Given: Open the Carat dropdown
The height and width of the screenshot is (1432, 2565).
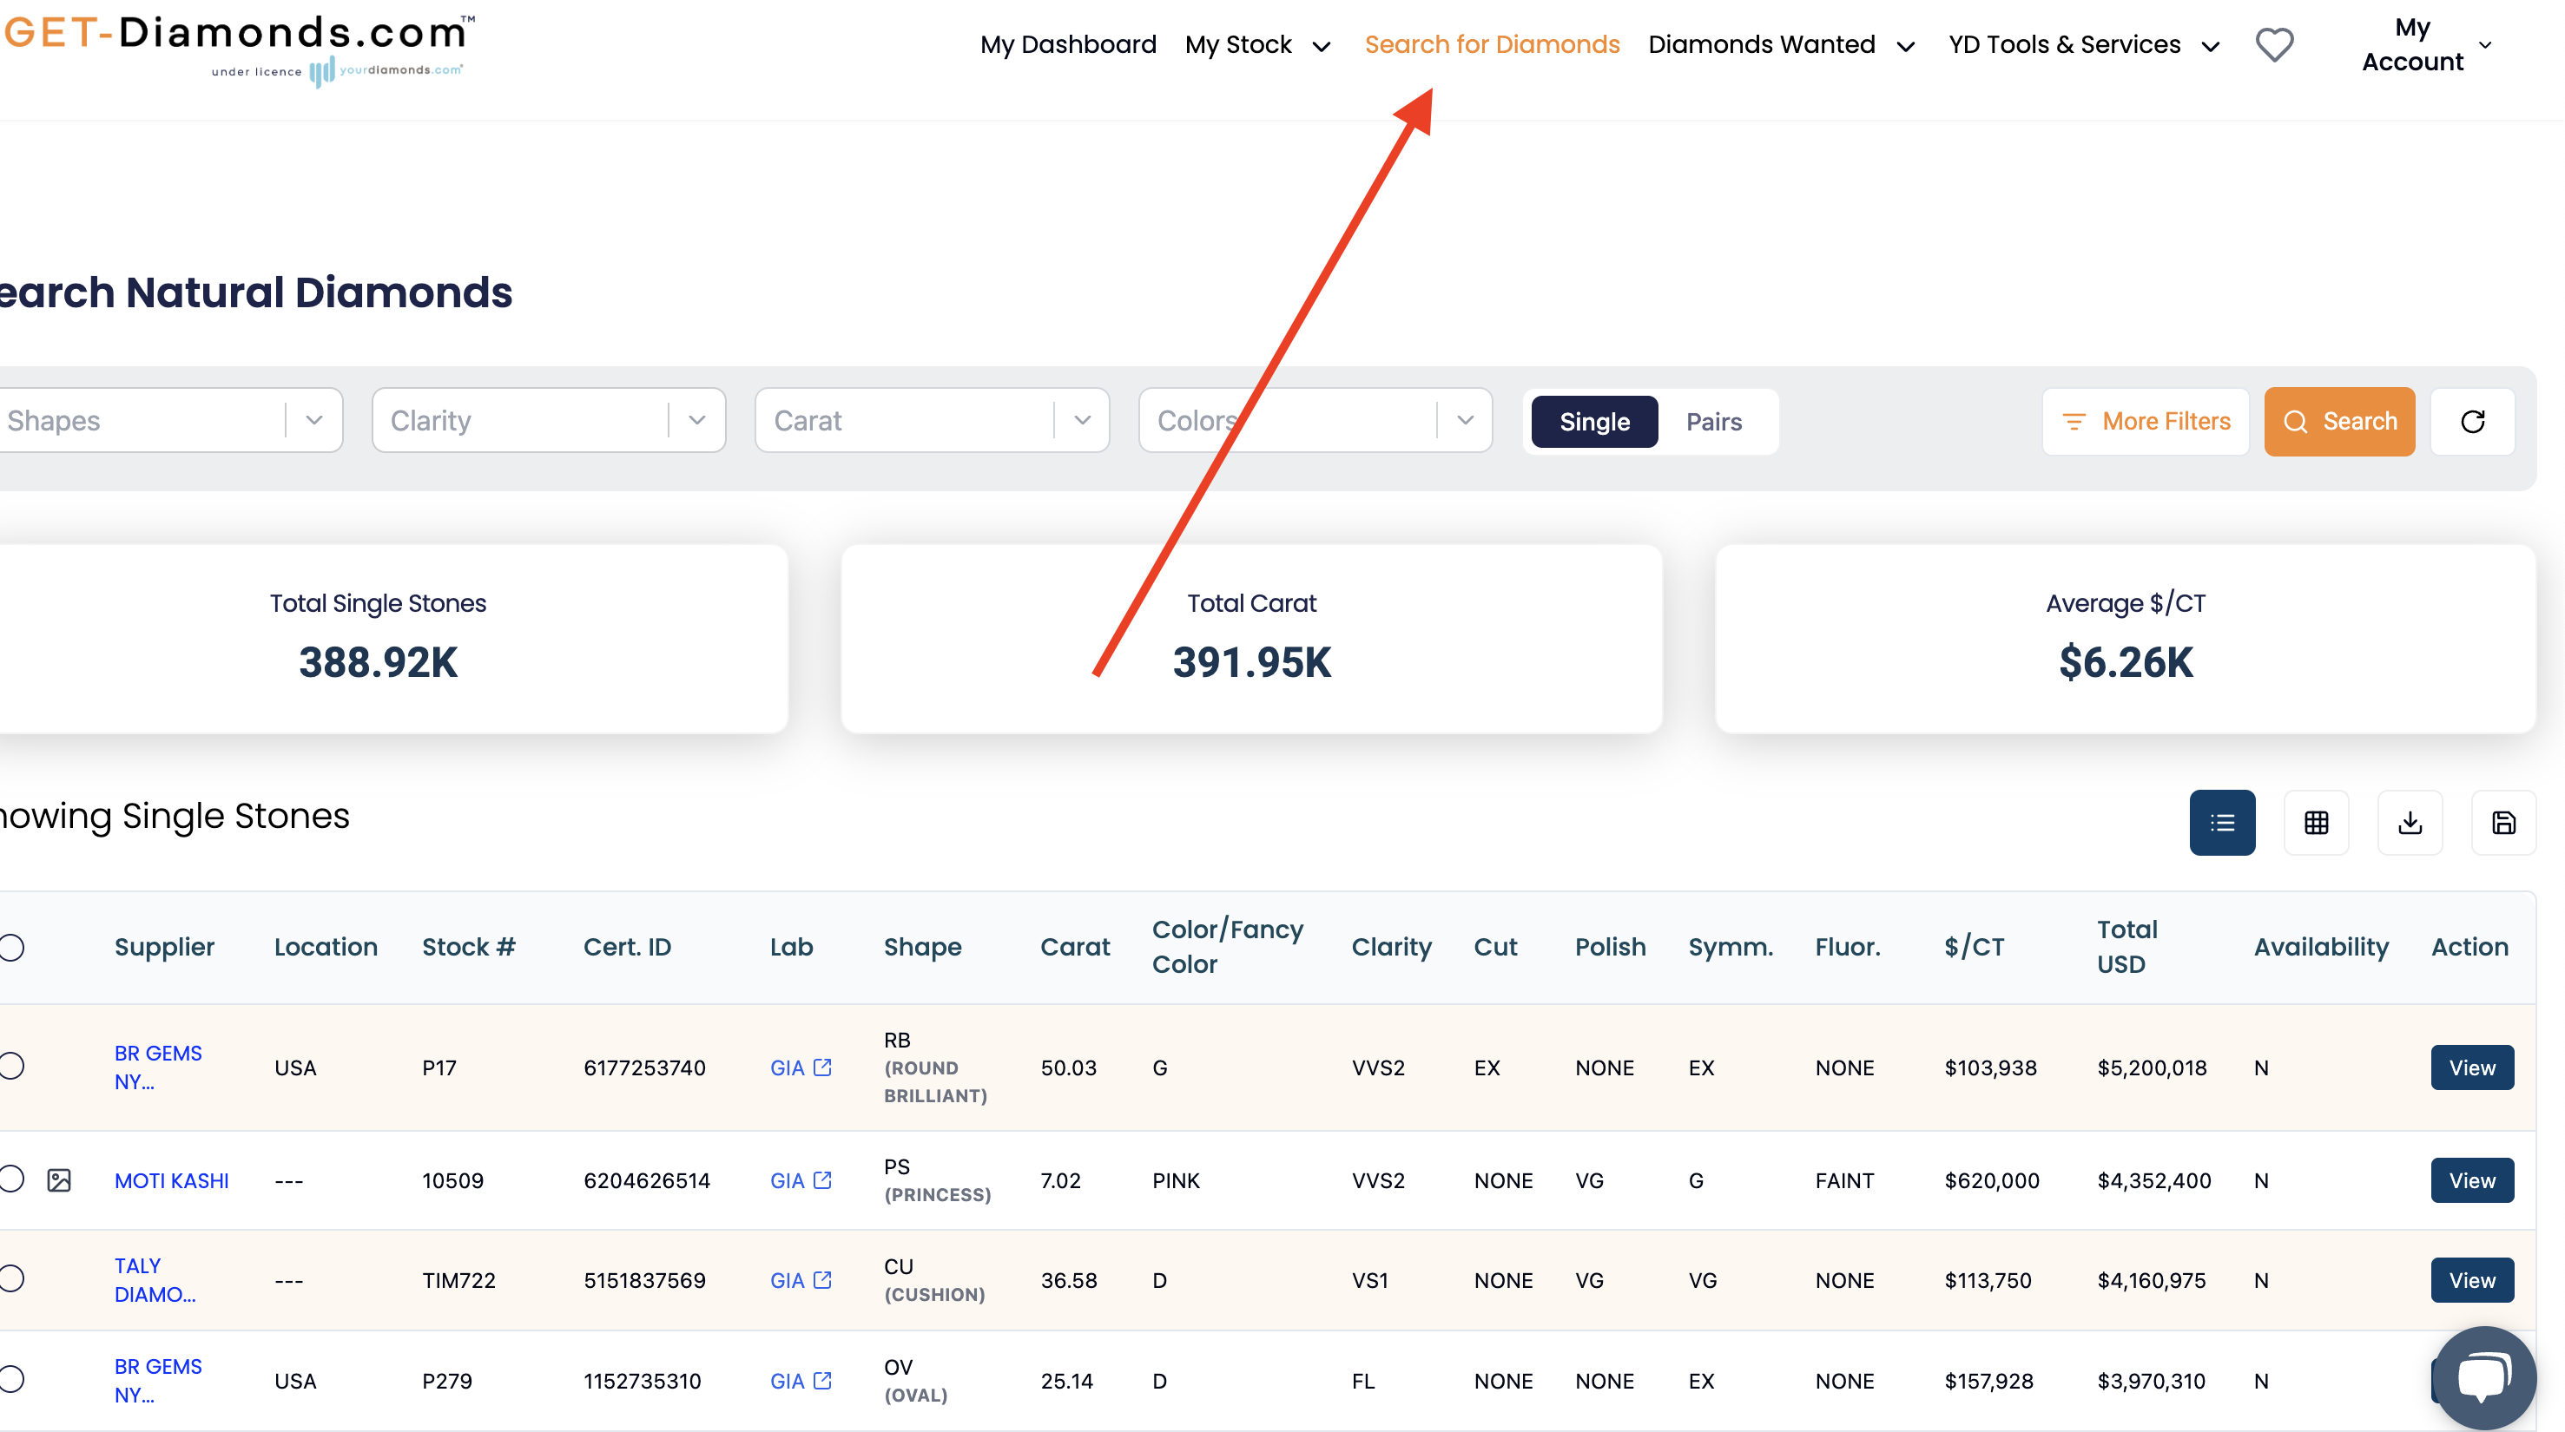Looking at the screenshot, I should (x=932, y=420).
